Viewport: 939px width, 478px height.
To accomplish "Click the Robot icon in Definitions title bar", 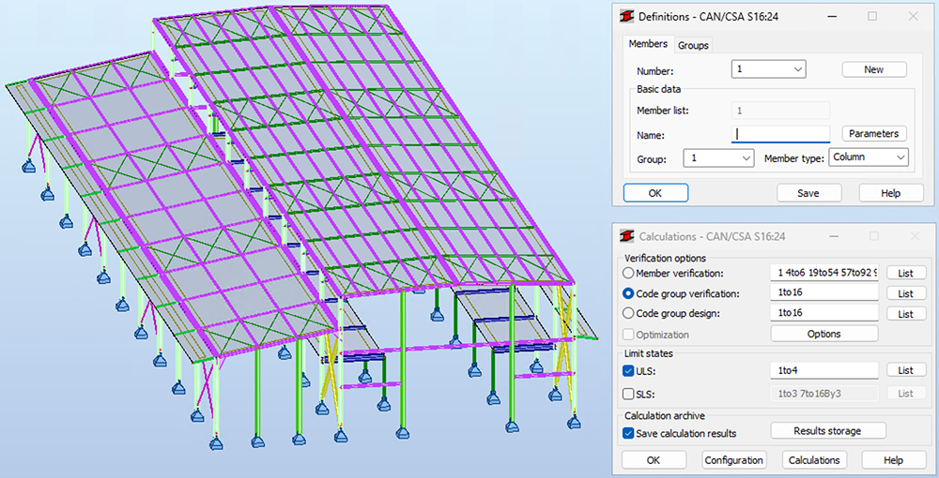I will [626, 16].
